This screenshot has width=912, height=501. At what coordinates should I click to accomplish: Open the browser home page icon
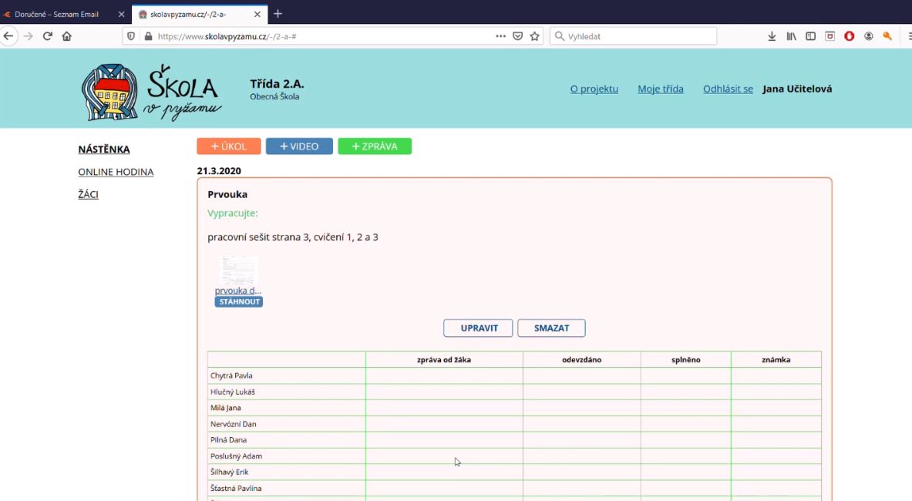[x=67, y=36]
